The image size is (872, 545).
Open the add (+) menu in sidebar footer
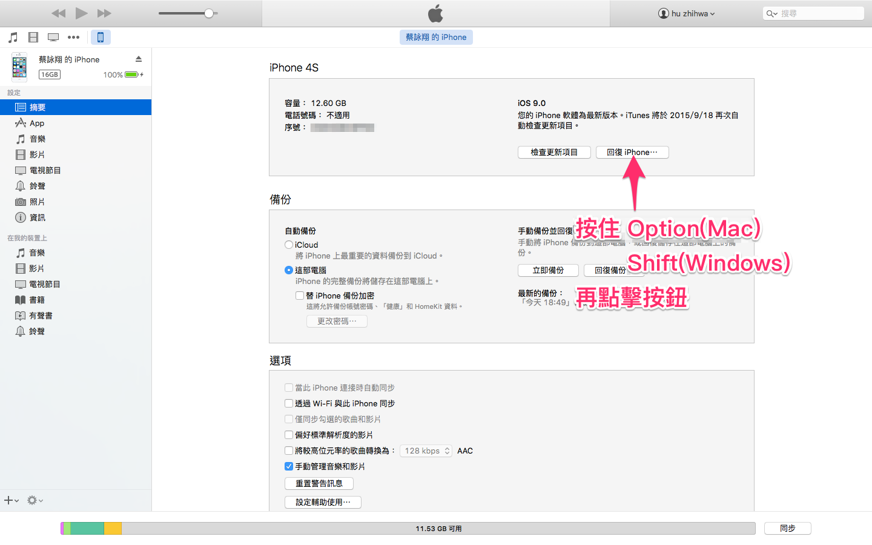[x=12, y=500]
